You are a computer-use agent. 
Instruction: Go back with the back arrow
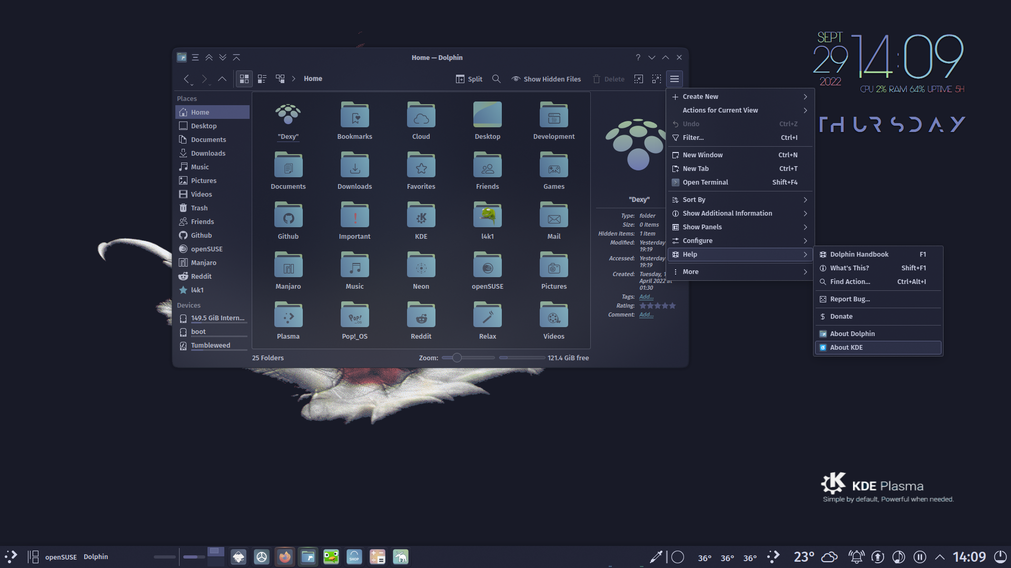(186, 79)
